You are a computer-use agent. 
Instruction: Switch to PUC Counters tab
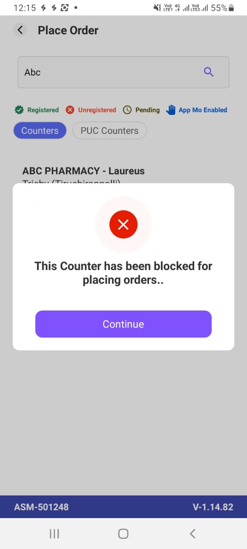[x=110, y=131]
